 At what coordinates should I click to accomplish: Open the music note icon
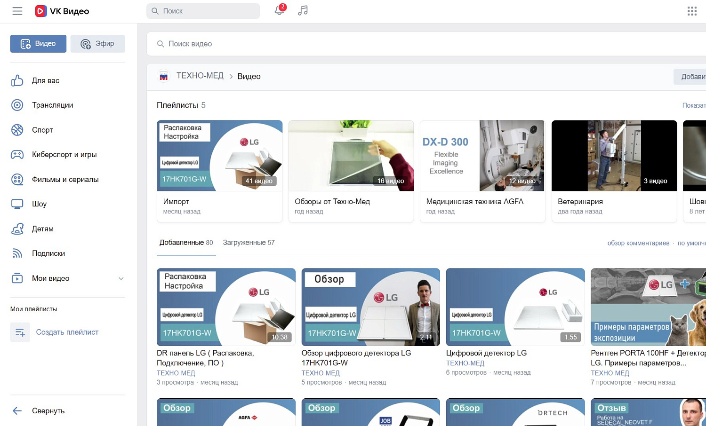tap(303, 10)
